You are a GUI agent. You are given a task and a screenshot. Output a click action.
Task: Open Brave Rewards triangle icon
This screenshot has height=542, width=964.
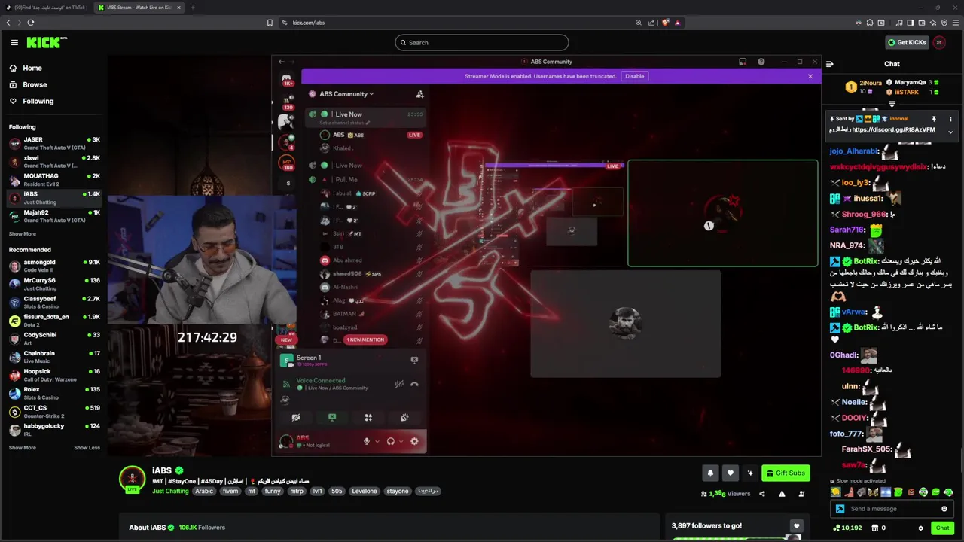[677, 23]
